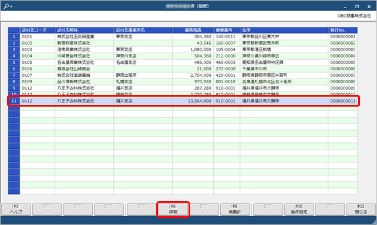Select row number 5 header
This screenshot has width=377, height=225.
[x=14, y=63]
